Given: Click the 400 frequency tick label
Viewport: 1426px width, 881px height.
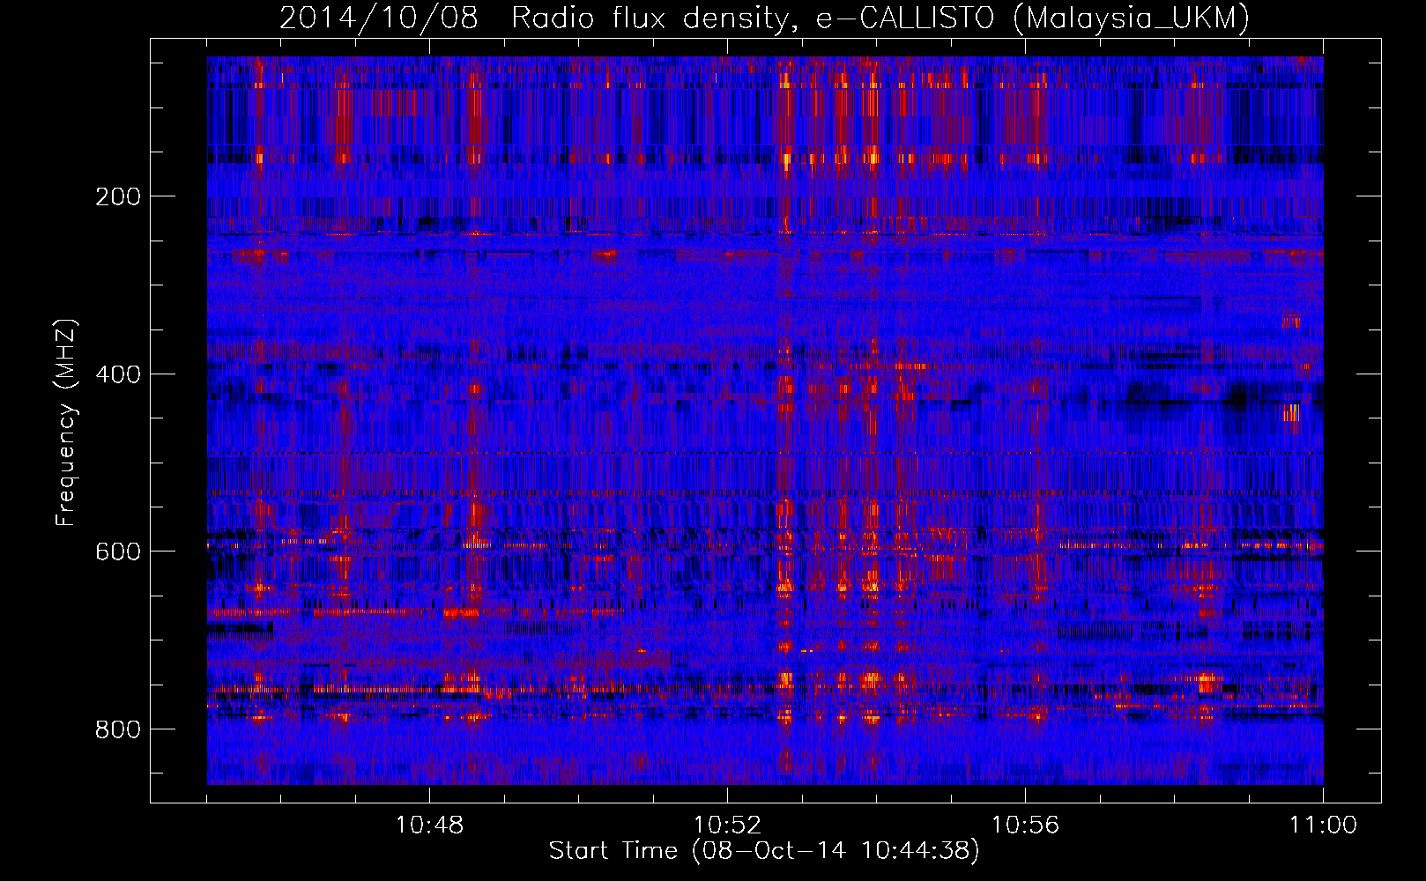Looking at the screenshot, I should coord(117,374).
